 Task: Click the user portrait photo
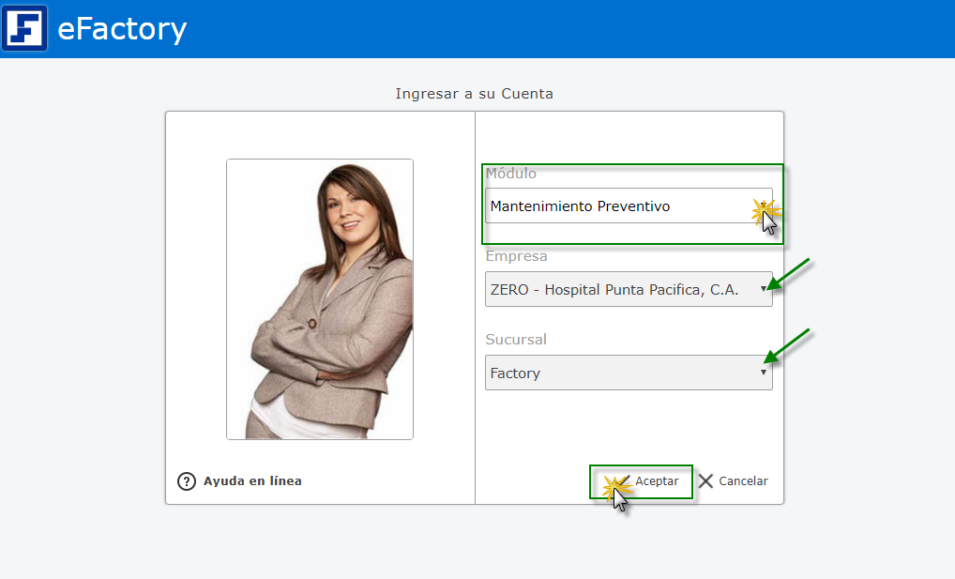click(320, 299)
